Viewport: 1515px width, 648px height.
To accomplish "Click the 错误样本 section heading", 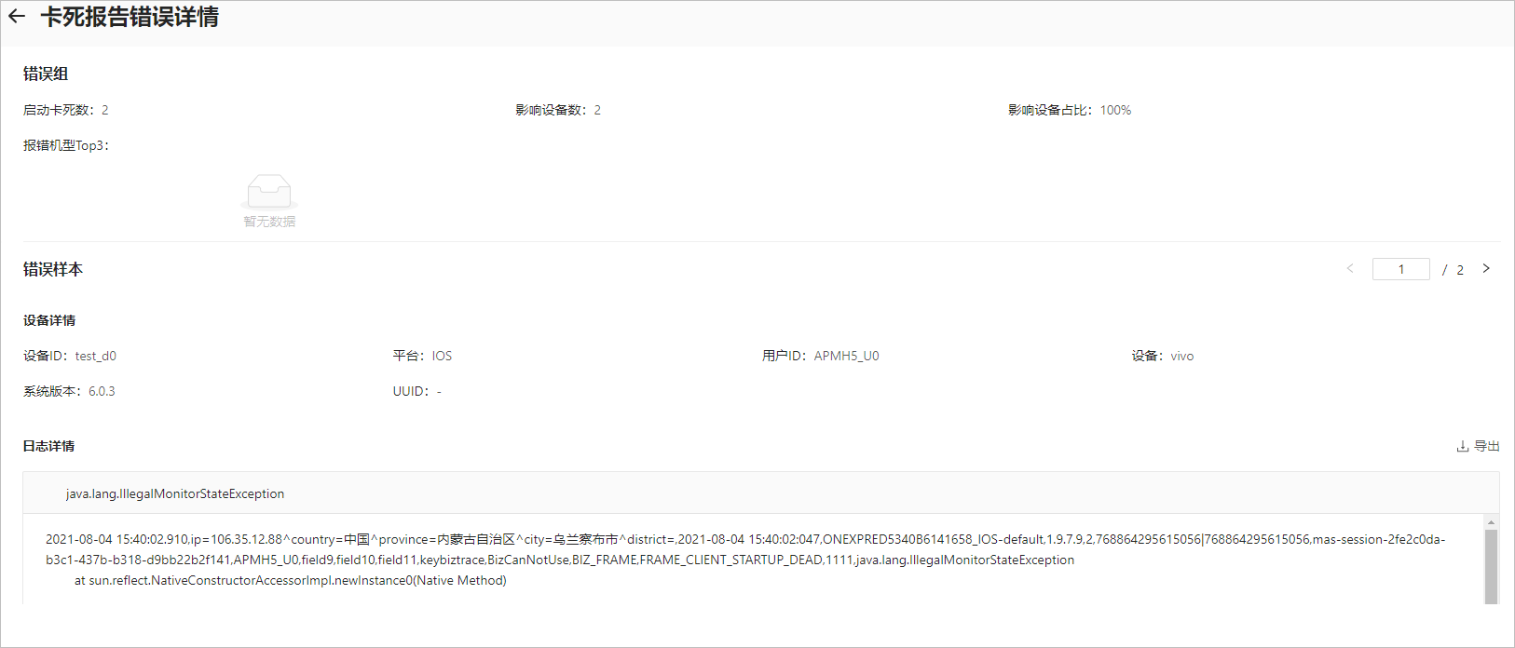I will [x=53, y=269].
